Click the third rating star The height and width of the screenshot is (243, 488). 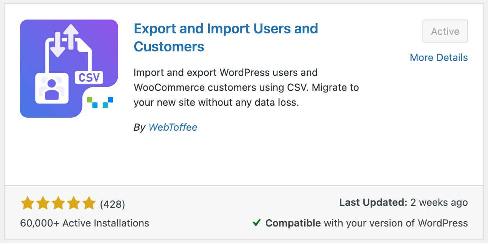coord(58,204)
